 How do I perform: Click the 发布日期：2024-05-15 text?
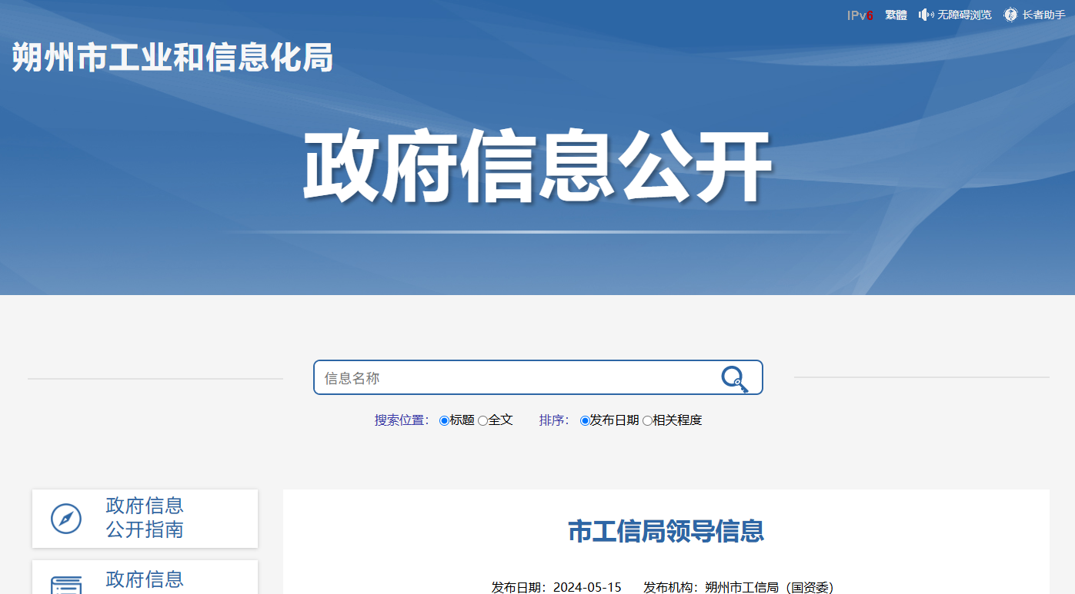pos(556,587)
